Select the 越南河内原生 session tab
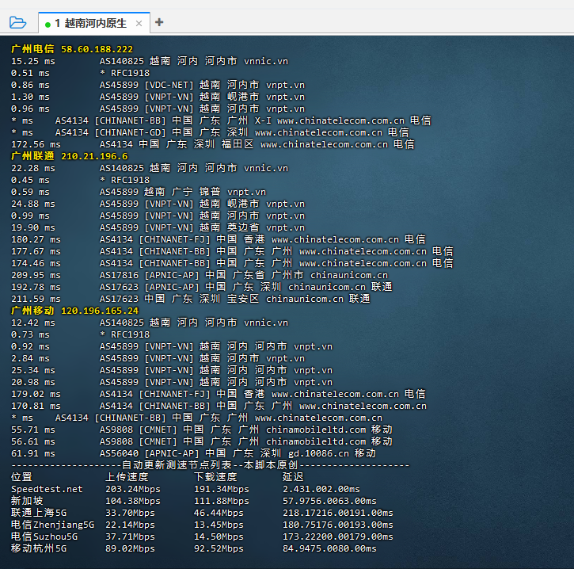 point(94,23)
